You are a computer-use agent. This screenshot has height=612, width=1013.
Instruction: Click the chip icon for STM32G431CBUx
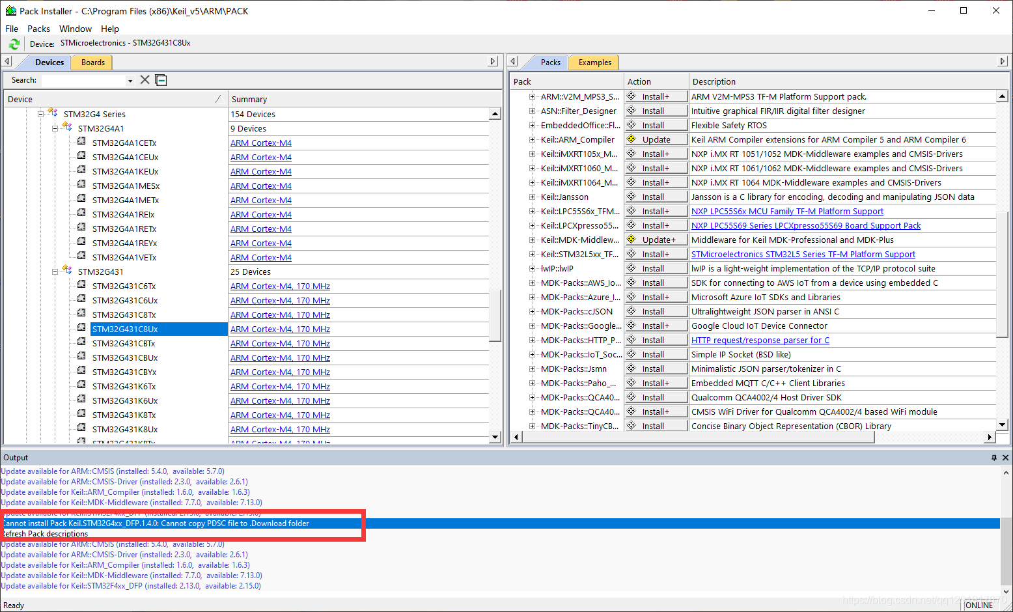point(81,356)
